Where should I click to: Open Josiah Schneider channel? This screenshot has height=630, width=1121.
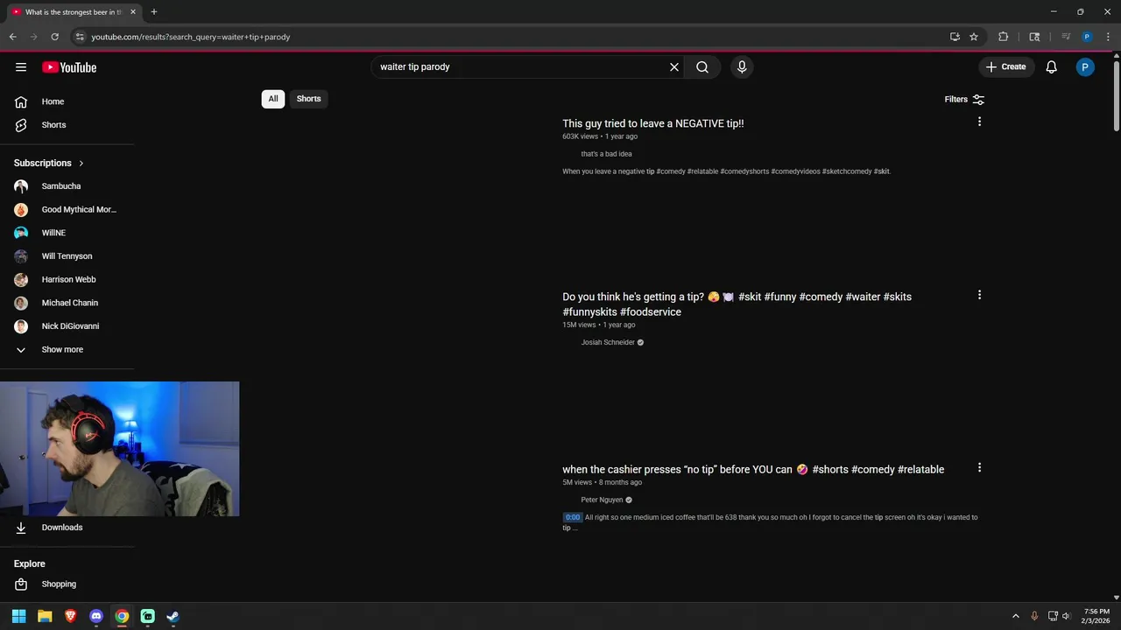[608, 342]
